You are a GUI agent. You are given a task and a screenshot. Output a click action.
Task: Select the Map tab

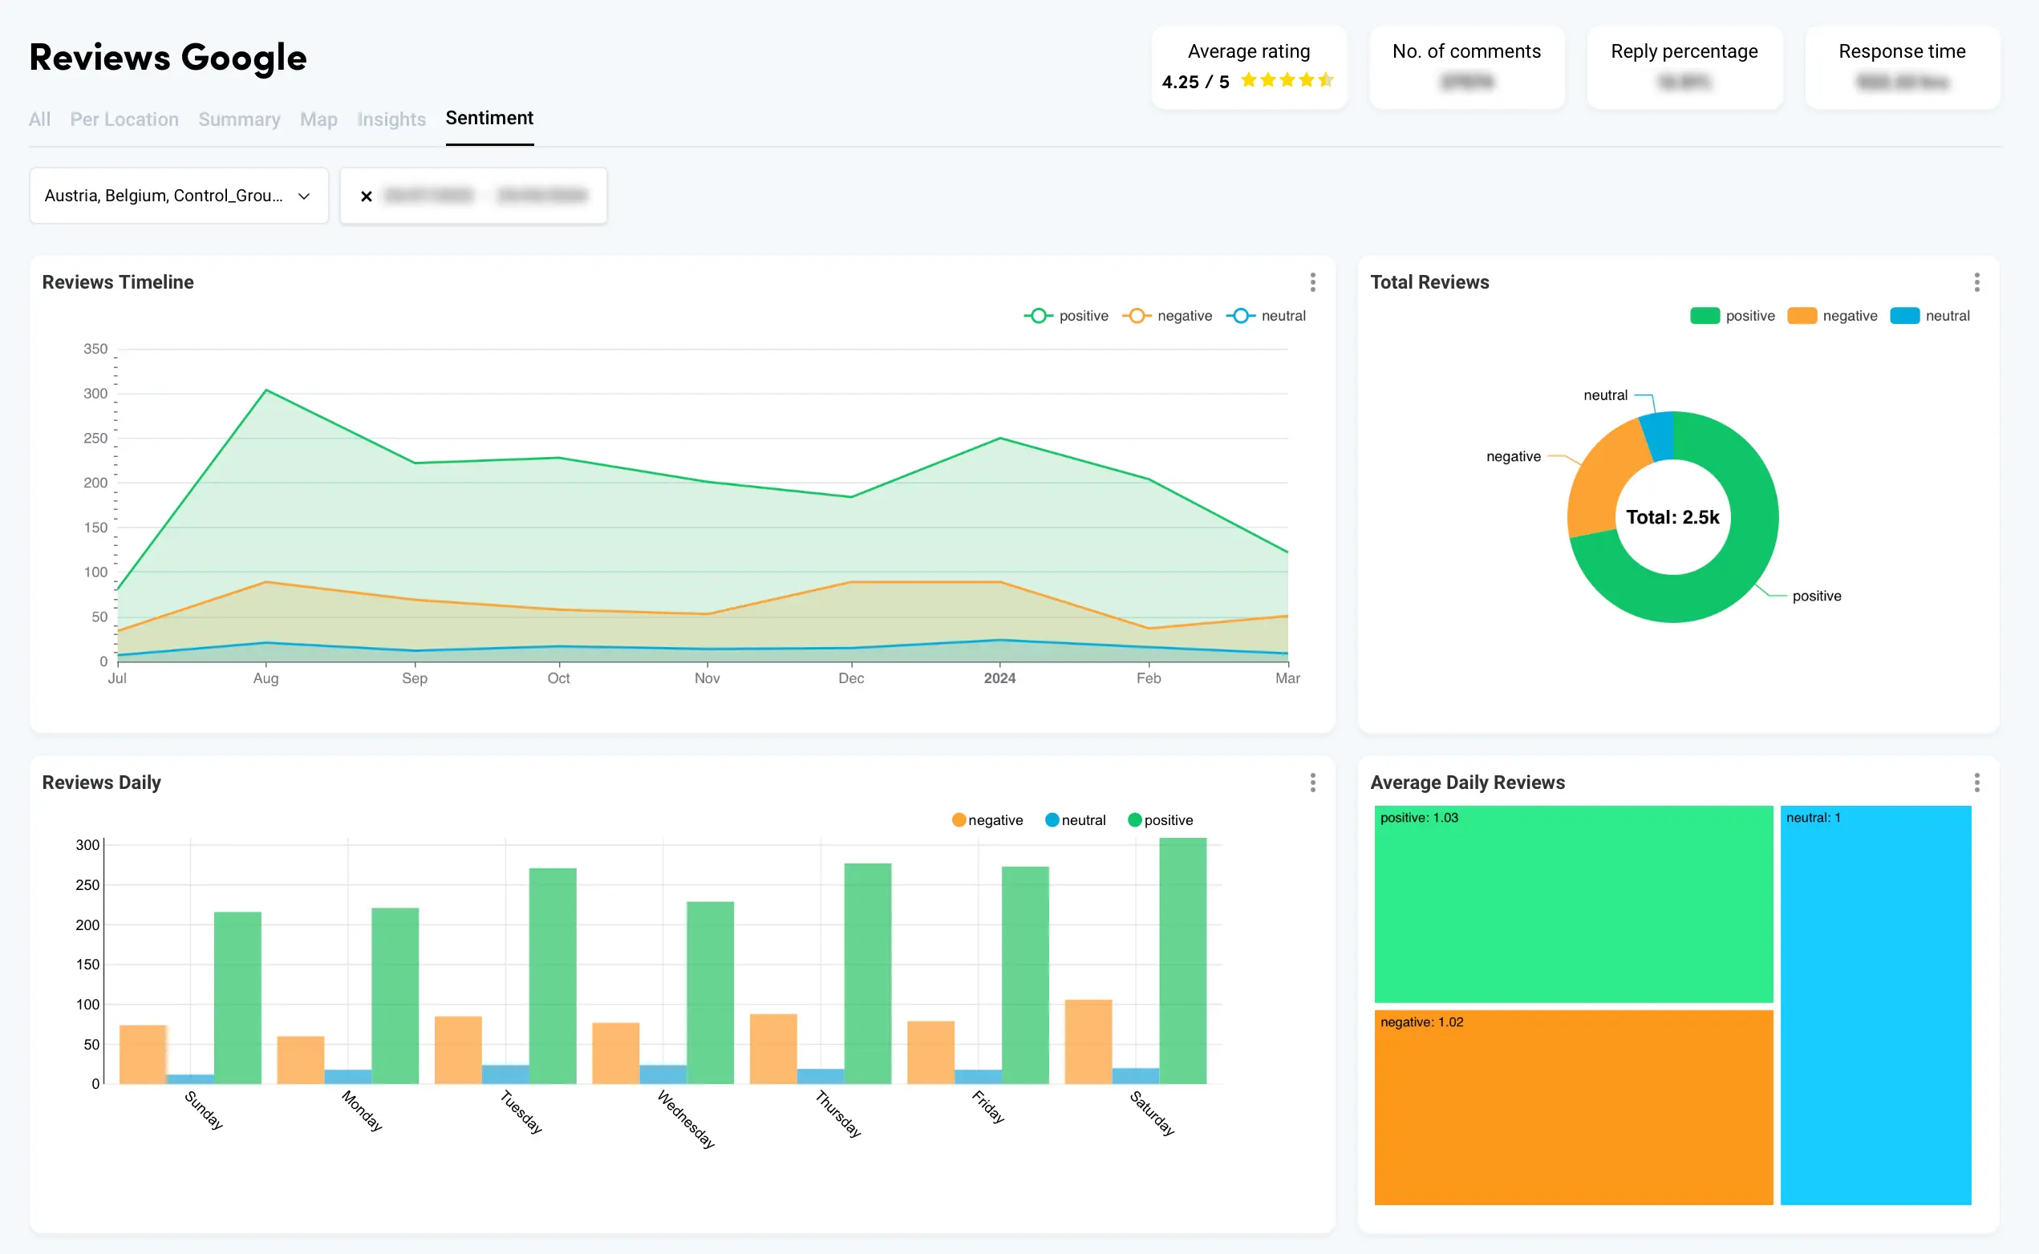[318, 119]
